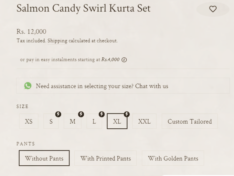234x176 pixels.
Task: Open the Shipping policy link
Action: 57,41
